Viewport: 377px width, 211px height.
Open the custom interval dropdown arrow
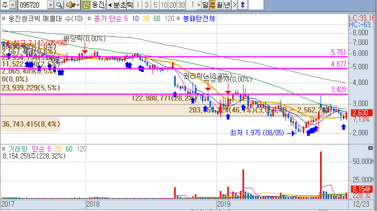click(x=199, y=5)
